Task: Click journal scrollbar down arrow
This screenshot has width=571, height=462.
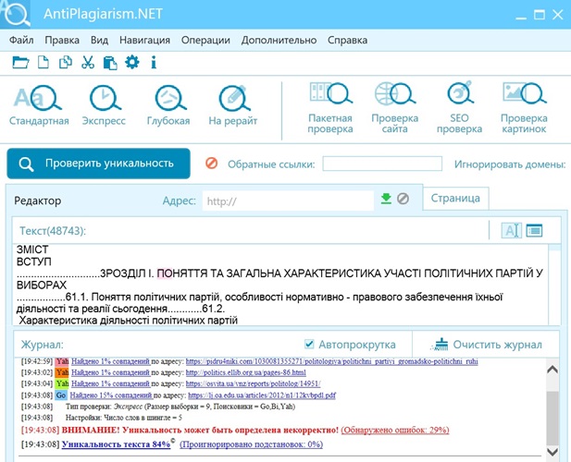Action: coord(552,452)
